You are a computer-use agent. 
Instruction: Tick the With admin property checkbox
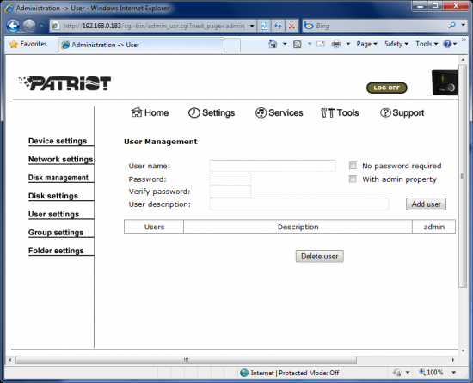click(353, 179)
